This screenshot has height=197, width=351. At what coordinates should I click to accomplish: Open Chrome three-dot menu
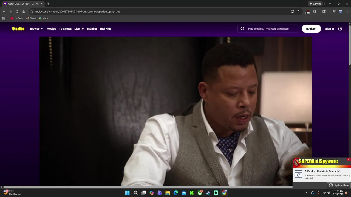(x=347, y=11)
